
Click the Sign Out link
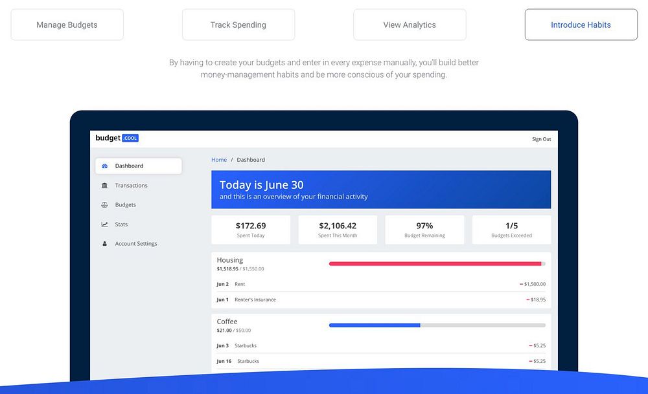pyautogui.click(x=541, y=139)
